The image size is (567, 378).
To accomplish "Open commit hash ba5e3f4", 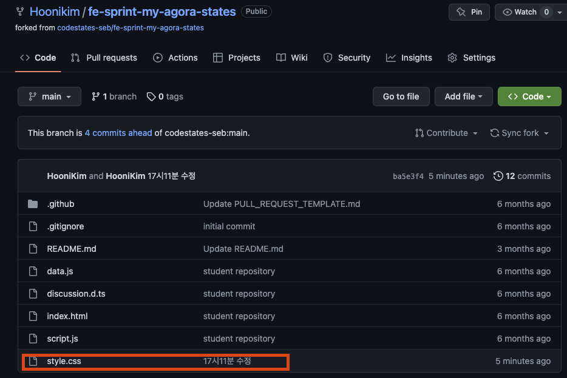I will (409, 177).
